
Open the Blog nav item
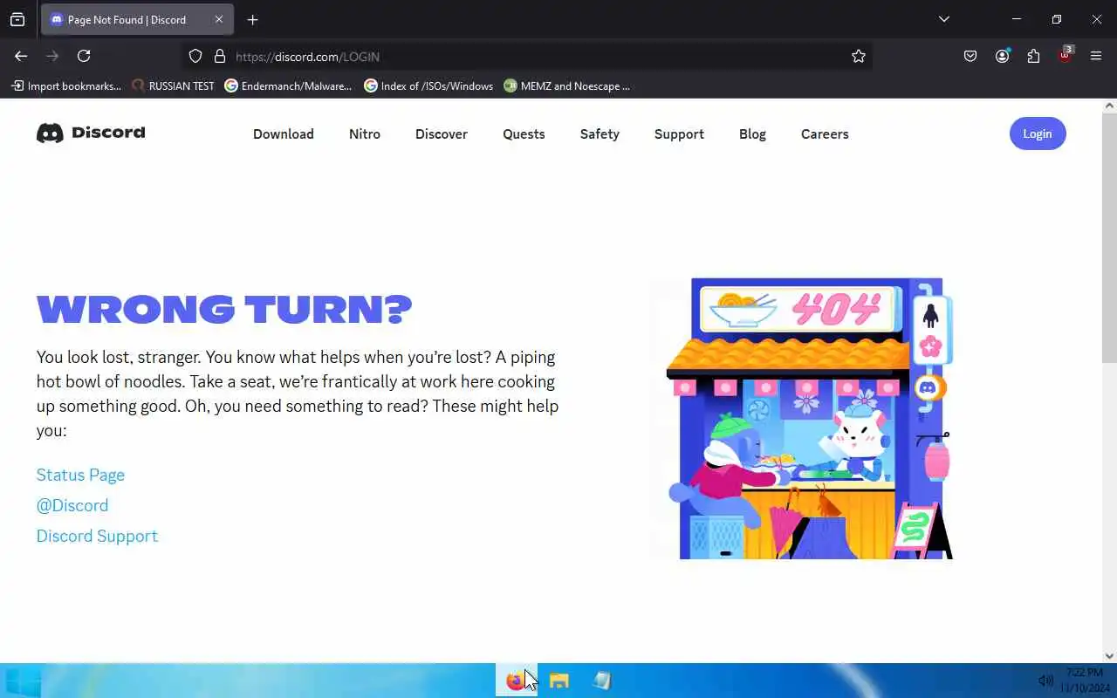point(752,133)
